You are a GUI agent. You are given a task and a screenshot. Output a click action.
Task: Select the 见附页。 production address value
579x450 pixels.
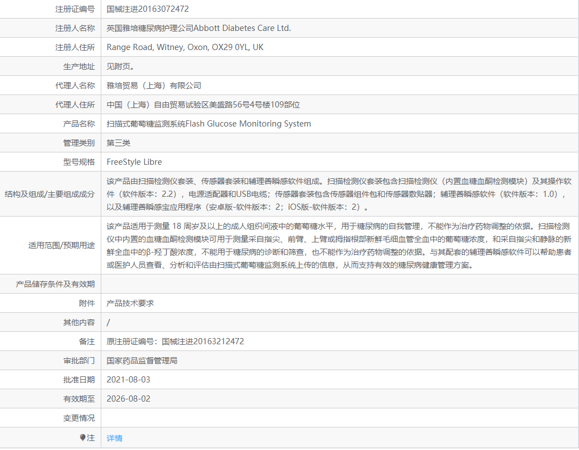pos(120,66)
